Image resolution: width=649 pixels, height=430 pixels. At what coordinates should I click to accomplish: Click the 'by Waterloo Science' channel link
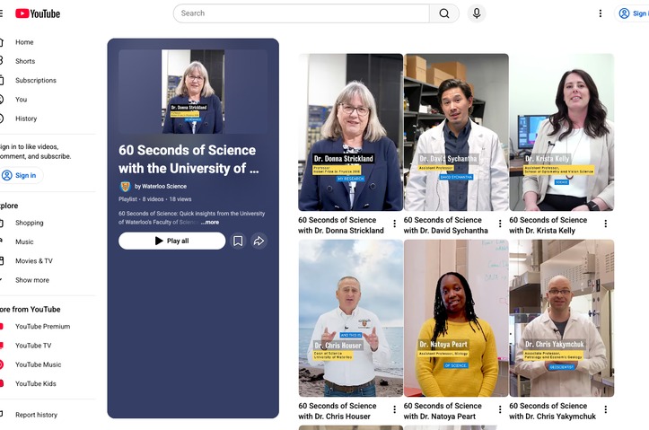pos(160,186)
